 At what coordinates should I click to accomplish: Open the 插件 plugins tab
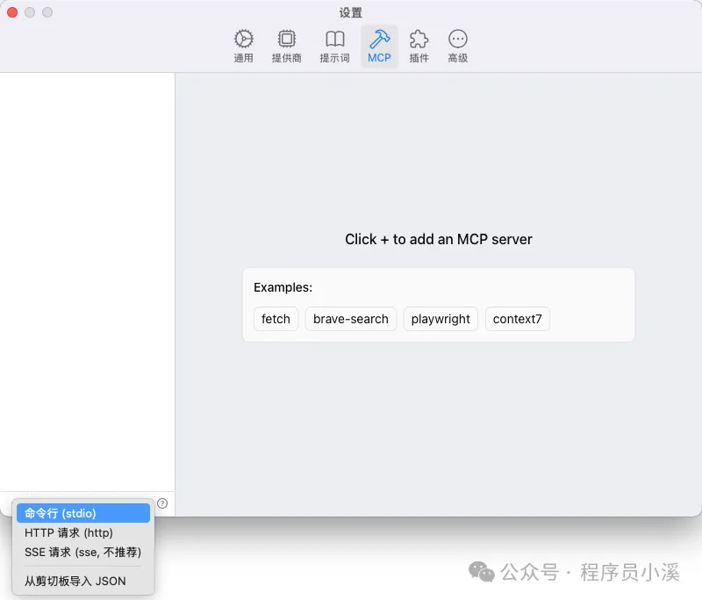coord(419,47)
